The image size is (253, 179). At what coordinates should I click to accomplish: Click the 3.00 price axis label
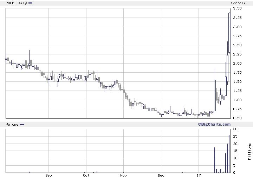tap(237, 27)
